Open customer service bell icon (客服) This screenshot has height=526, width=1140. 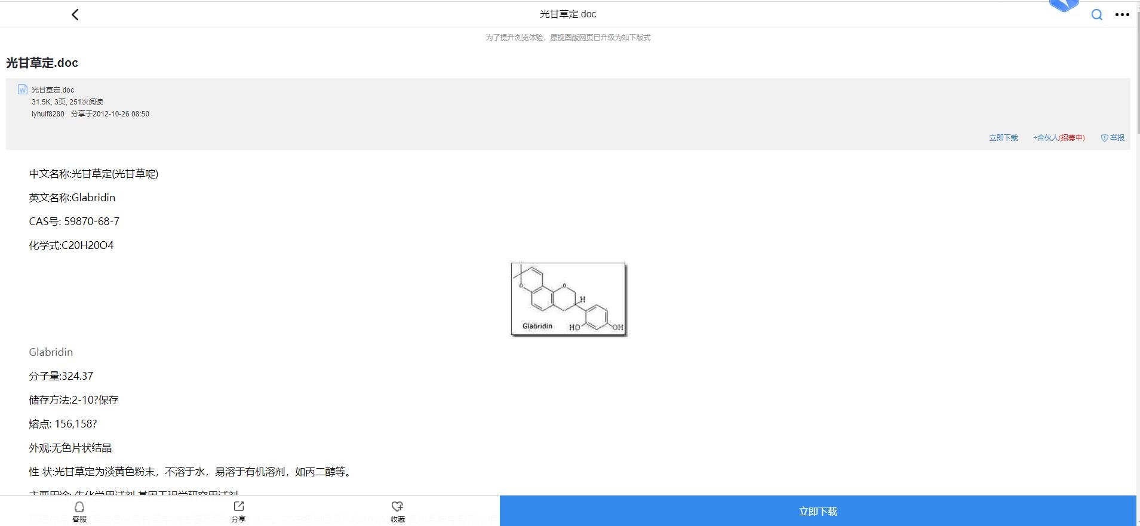click(x=79, y=512)
